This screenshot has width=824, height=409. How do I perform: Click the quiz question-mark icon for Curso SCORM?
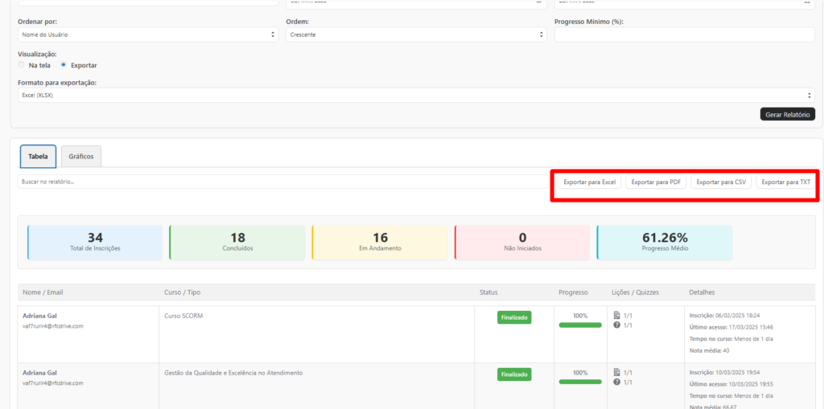coord(616,325)
